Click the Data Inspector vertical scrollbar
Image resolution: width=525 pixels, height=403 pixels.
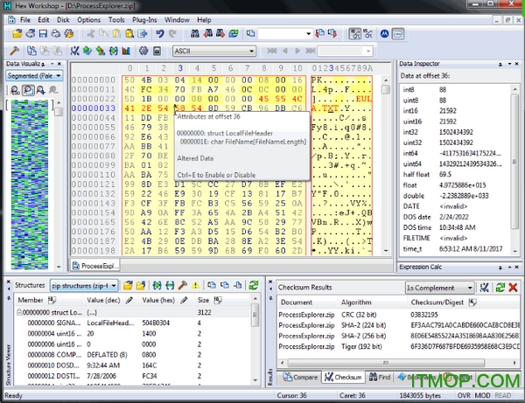pyautogui.click(x=515, y=170)
